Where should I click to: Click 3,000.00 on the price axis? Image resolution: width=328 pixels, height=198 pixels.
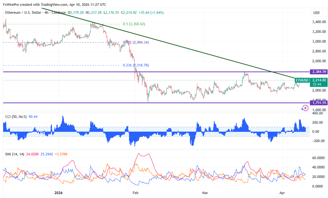[319, 41]
